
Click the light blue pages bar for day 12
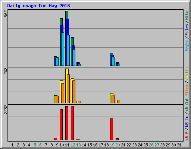pos(74,57)
